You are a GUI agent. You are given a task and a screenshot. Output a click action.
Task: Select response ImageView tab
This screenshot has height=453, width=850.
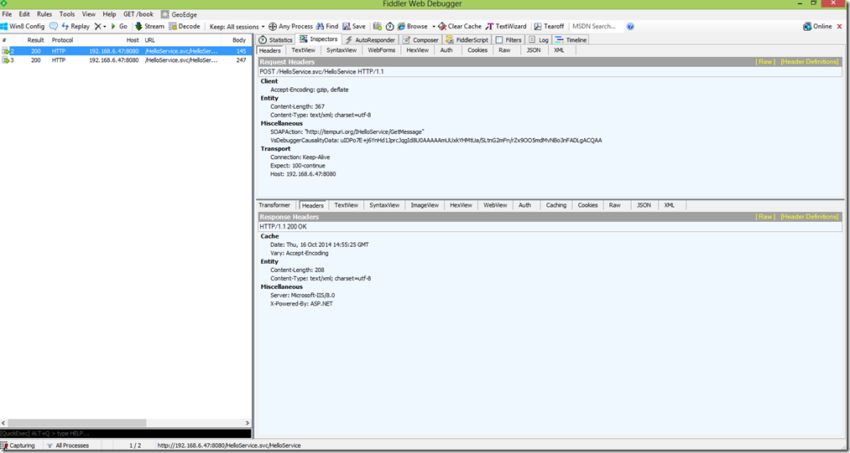pos(425,205)
